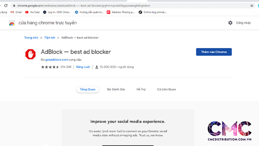The height and width of the screenshot is (146, 259).
Task: Click the AdBlock — best ad blocker title
Action: [76, 52]
